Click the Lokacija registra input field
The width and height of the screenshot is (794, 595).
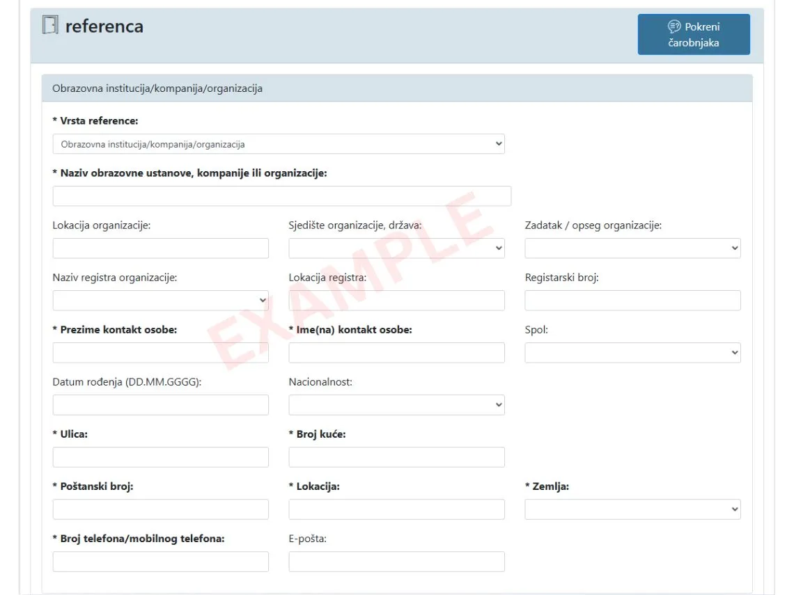pyautogui.click(x=396, y=301)
